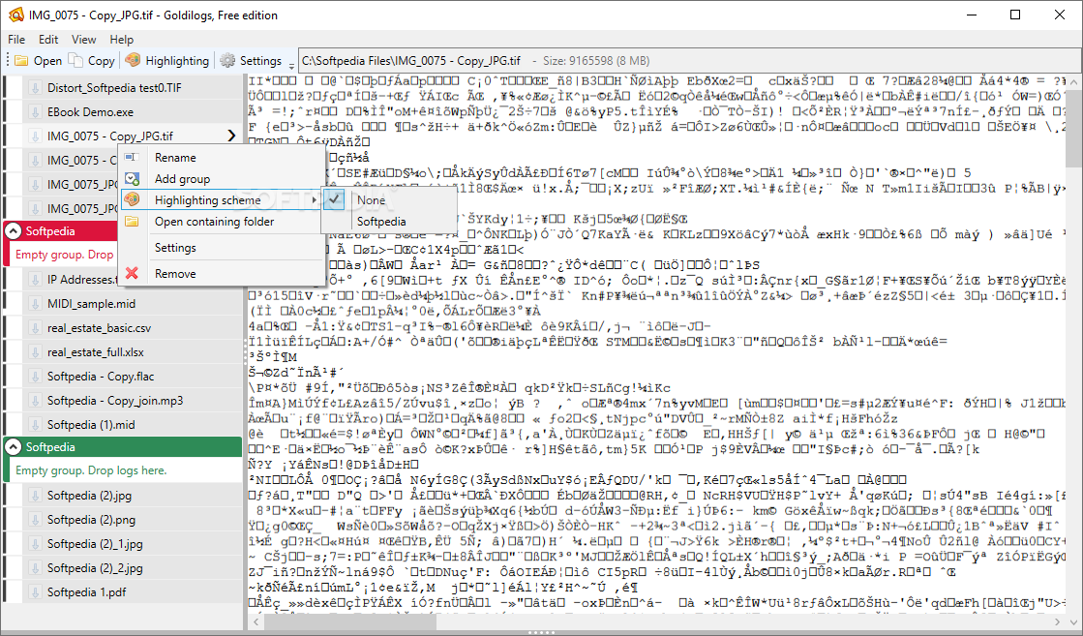Viewport: 1083px width, 636px height.
Task: Click the download icon beside Softpedia (2)_2.jpg
Action: (x=35, y=567)
